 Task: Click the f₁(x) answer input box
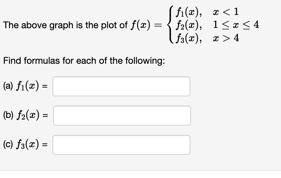pyautogui.click(x=121, y=86)
